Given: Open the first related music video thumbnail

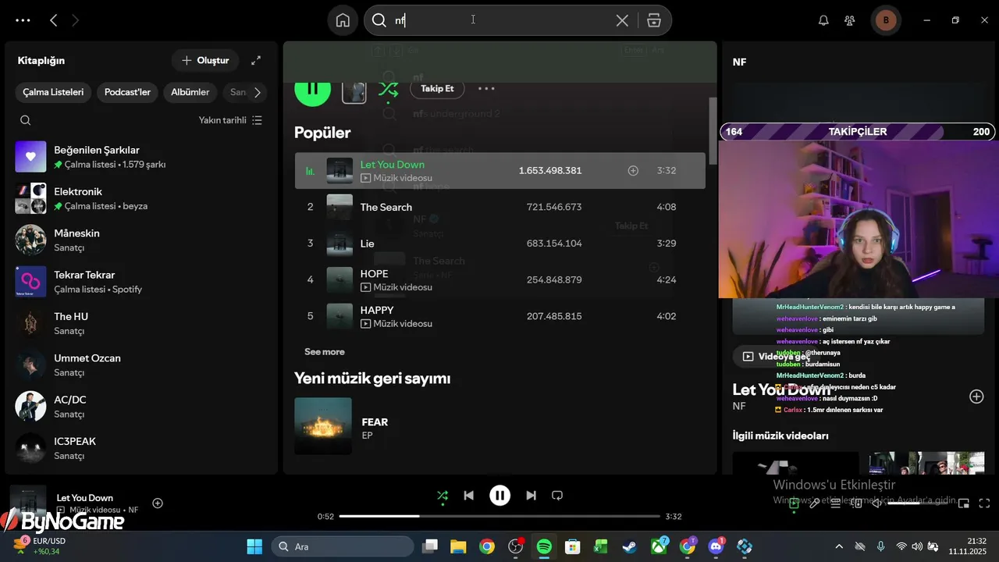Looking at the screenshot, I should tap(795, 463).
